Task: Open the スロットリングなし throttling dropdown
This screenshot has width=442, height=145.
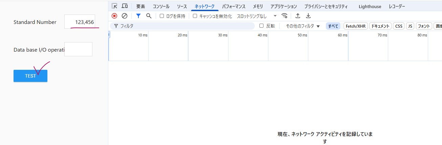Action: (257, 16)
